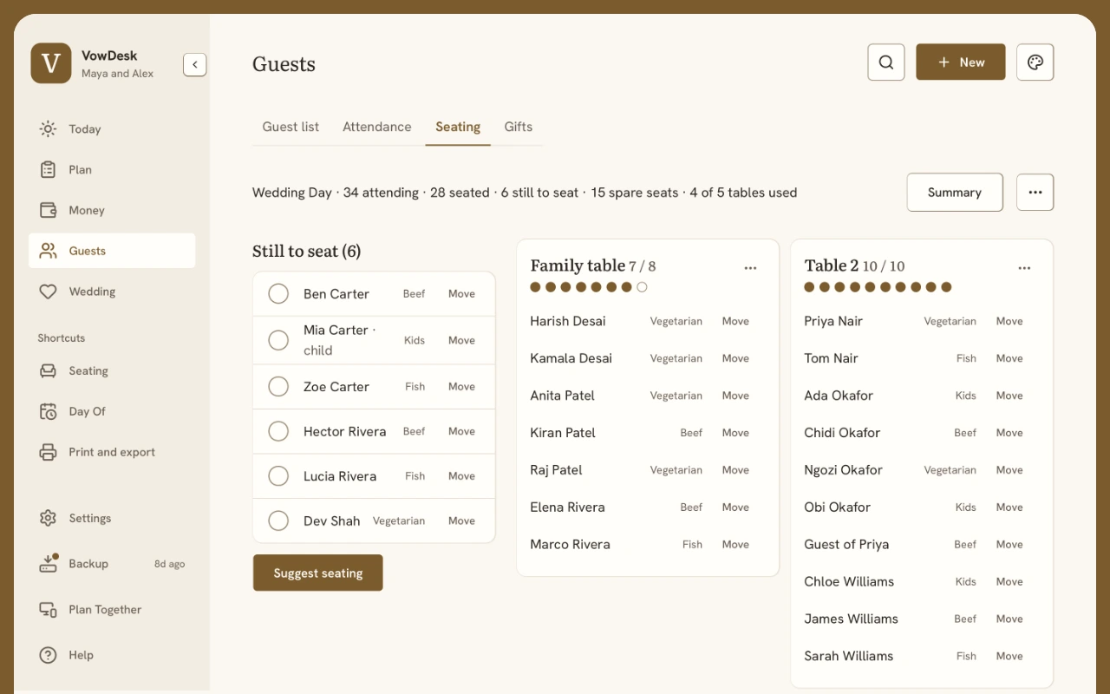Open the Family table options menu

[750, 268]
